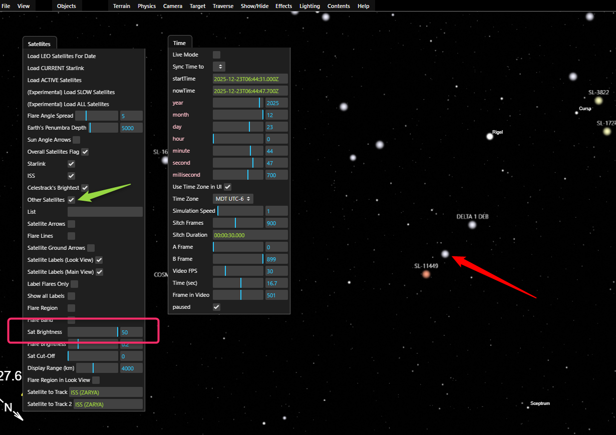Collapse the Satellites panel tab
Image resolution: width=616 pixels, height=435 pixels.
coord(39,44)
